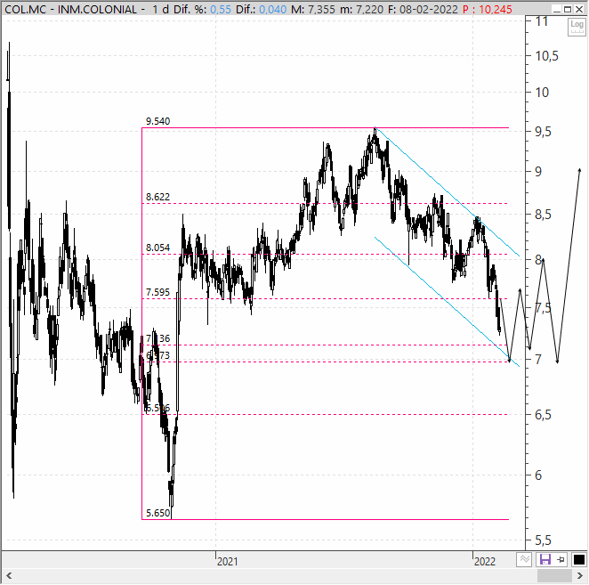589x585 pixels.
Task: Click the purple save floppy icon
Action: click(x=545, y=559)
